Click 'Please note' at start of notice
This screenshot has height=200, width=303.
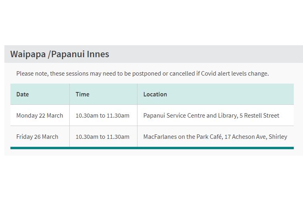(x=32, y=74)
